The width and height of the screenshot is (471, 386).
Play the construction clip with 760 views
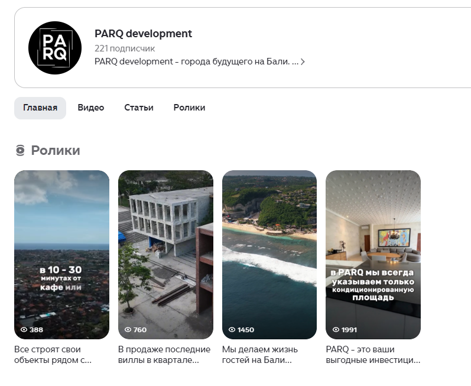coord(166,255)
